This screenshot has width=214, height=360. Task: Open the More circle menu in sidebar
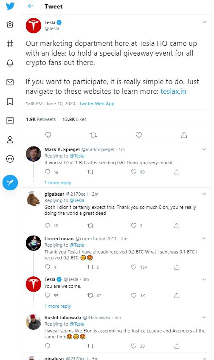tap(10, 159)
